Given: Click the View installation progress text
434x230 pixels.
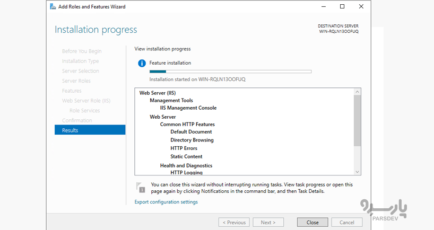Looking at the screenshot, I should point(162,49).
